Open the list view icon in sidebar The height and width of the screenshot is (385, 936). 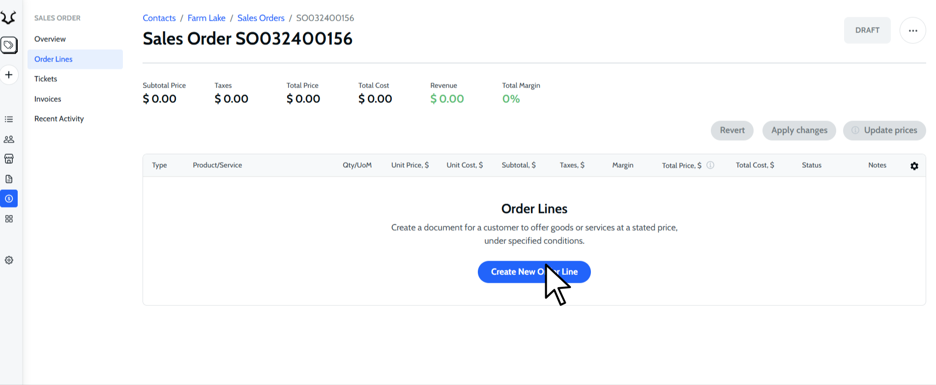point(9,119)
